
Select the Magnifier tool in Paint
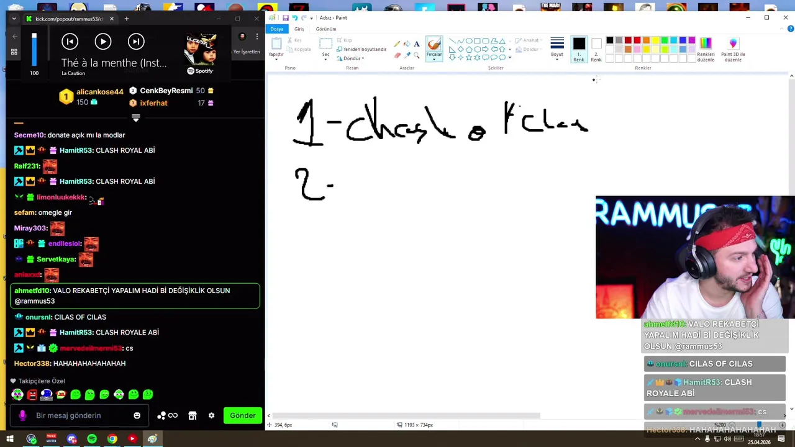pyautogui.click(x=417, y=55)
